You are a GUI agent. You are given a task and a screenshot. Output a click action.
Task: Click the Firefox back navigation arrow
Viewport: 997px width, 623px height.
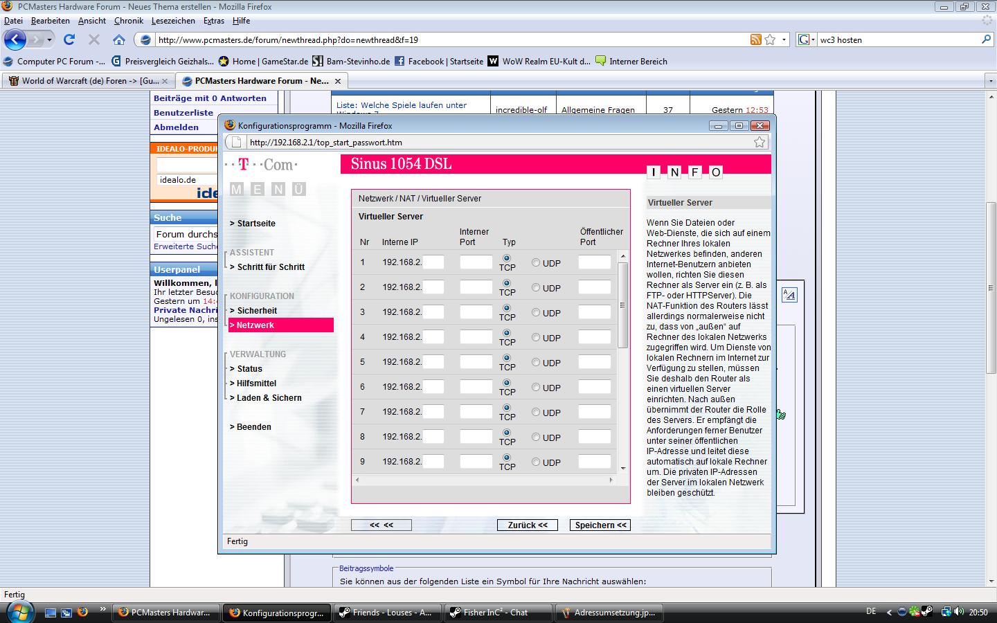tap(15, 39)
